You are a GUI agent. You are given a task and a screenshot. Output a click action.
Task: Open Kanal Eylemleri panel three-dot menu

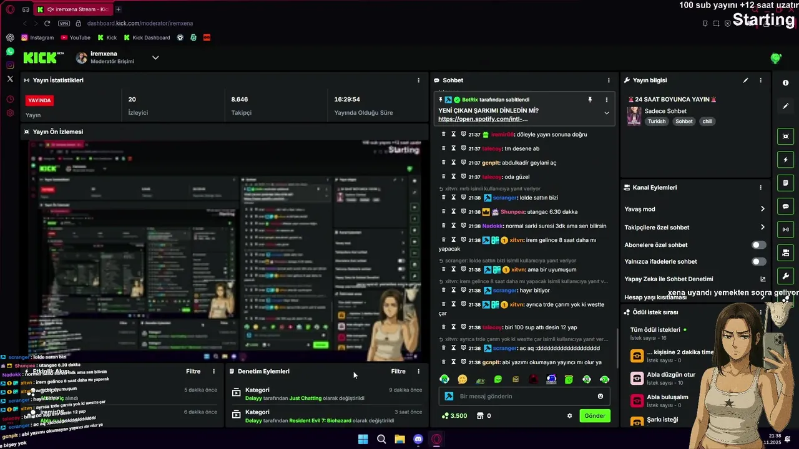click(760, 188)
